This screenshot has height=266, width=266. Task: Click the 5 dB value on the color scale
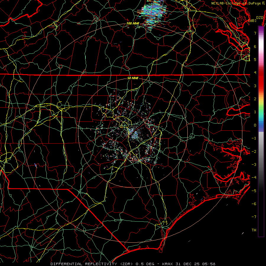click(255, 59)
